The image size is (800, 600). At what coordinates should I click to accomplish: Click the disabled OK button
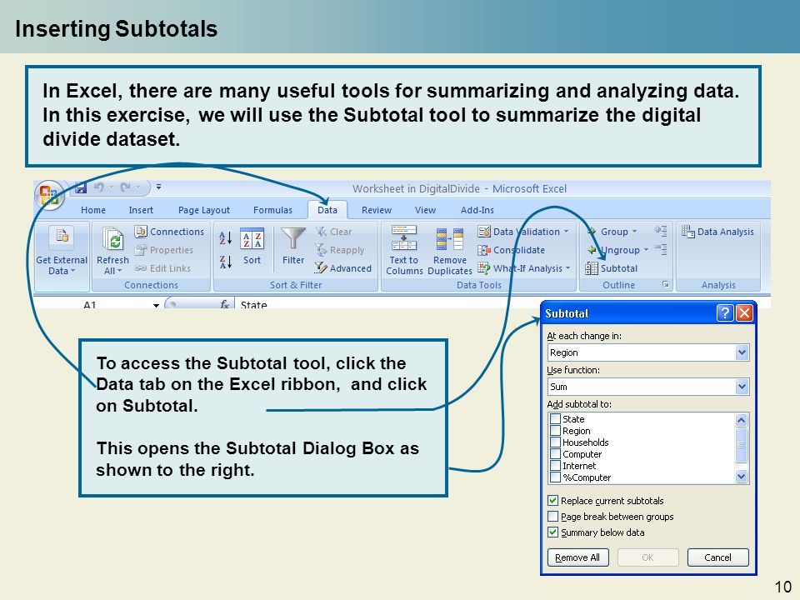point(648,557)
